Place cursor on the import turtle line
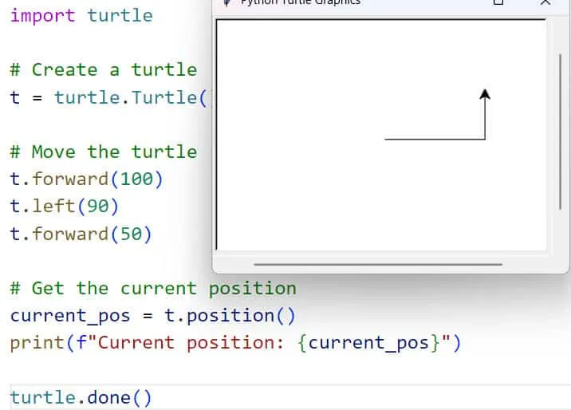Screen dimensions: 571x410 point(81,15)
